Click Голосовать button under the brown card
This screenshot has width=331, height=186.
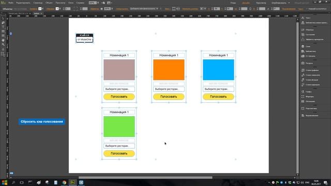coord(119,97)
